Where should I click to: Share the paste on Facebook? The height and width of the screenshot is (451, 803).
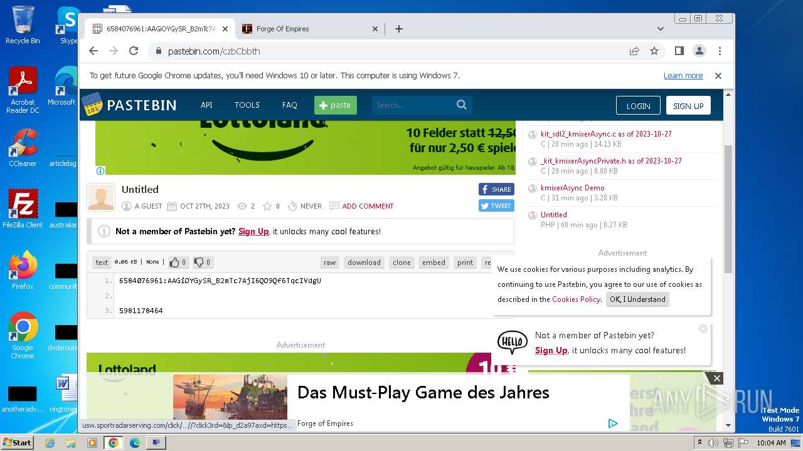tap(496, 189)
